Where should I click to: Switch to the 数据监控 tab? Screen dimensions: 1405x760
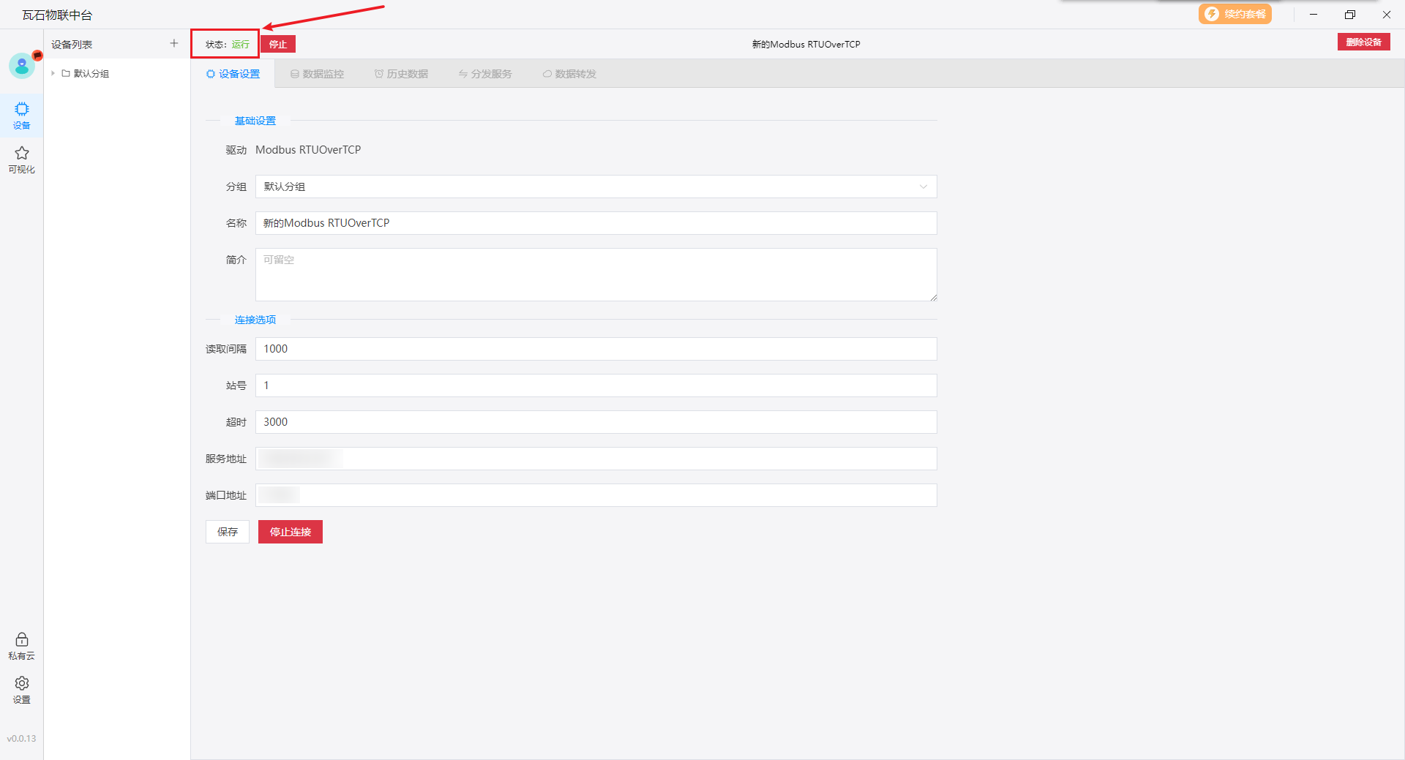[x=317, y=74]
